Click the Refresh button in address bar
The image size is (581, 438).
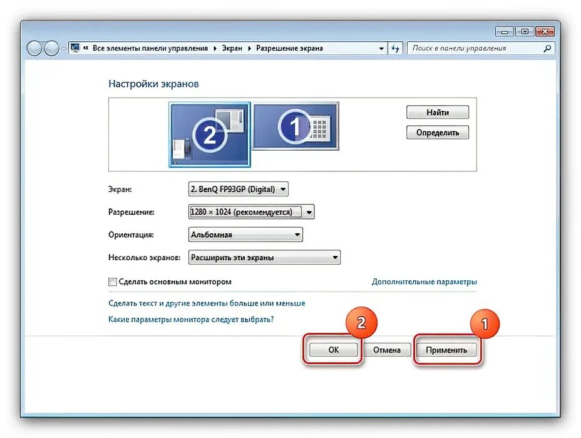(395, 49)
